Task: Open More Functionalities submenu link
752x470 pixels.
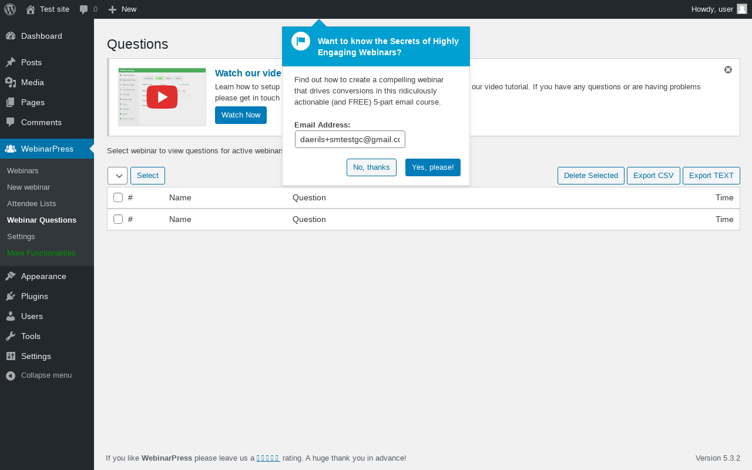Action: pyautogui.click(x=41, y=253)
